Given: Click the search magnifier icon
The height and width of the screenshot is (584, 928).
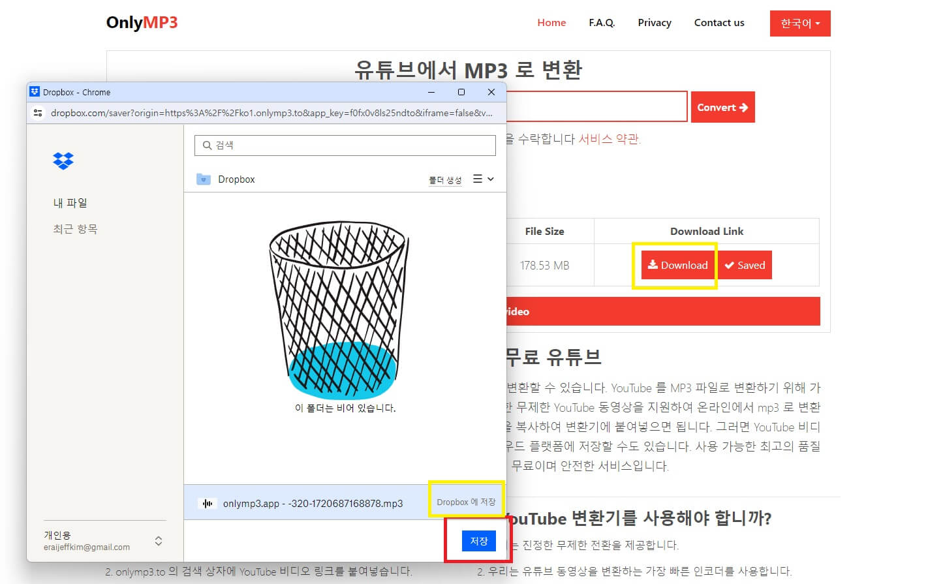Looking at the screenshot, I should click(x=207, y=145).
